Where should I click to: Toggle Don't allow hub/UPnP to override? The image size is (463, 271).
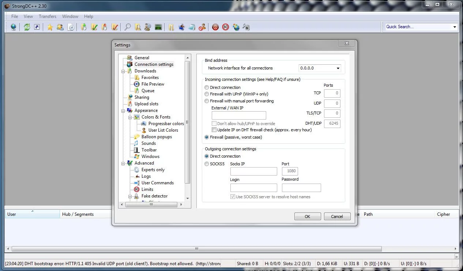214,124
